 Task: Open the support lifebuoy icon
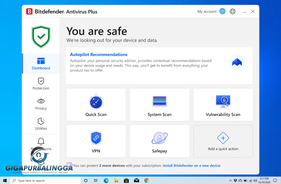tap(233, 11)
